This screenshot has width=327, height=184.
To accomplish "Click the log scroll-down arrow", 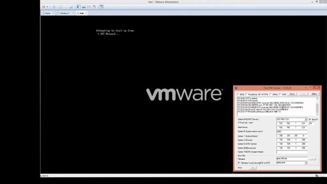I will 317,114.
